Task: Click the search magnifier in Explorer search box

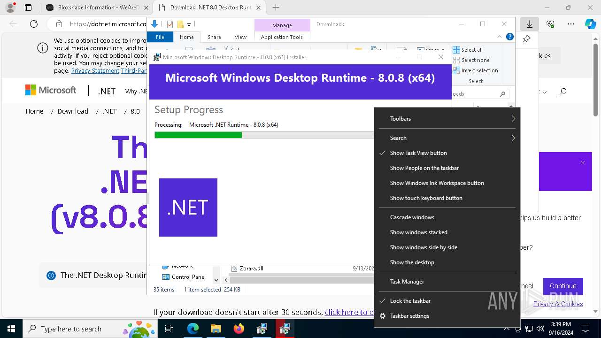Action: coord(502,94)
